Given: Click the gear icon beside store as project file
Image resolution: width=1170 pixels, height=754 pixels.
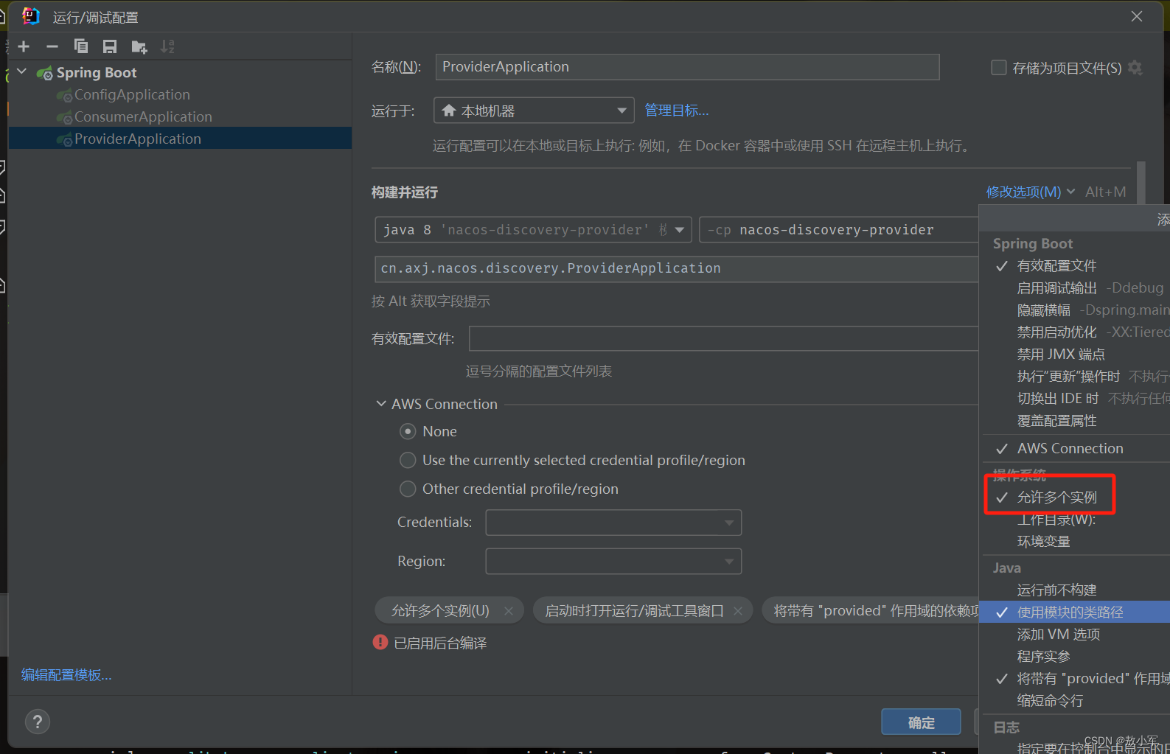Looking at the screenshot, I should [x=1135, y=68].
